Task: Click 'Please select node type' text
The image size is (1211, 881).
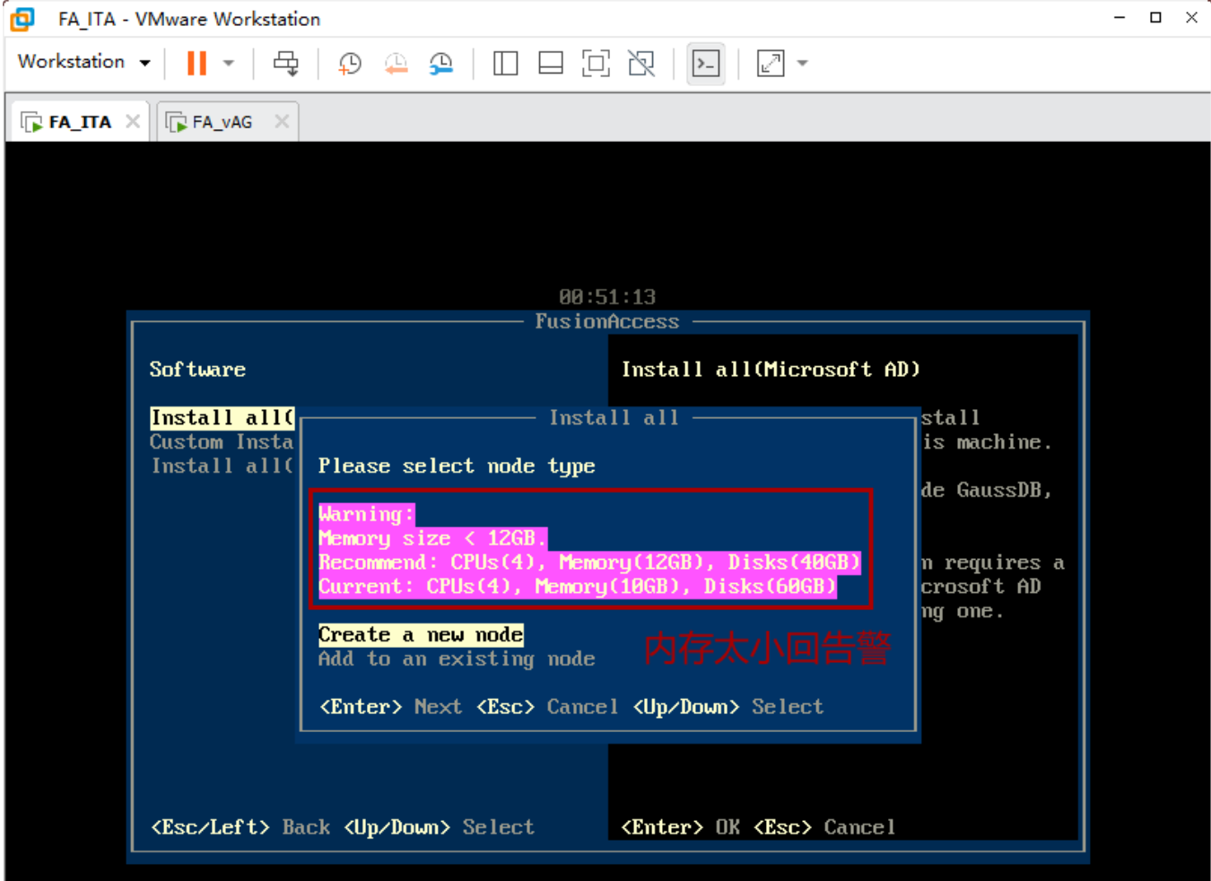Action: coord(457,467)
